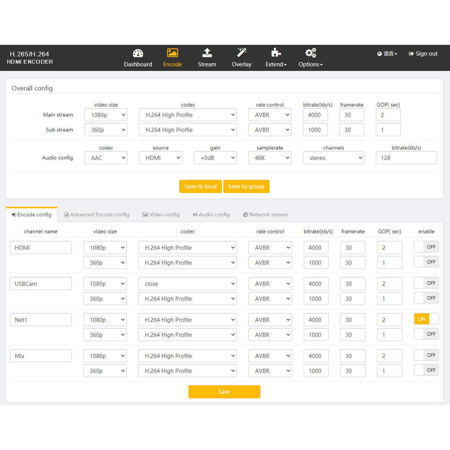This screenshot has width=450, height=450.
Task: Open the audio channels stereo dropdown
Action: [x=333, y=158]
